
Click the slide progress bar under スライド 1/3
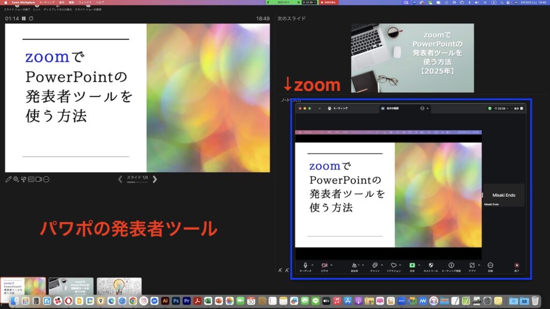[137, 182]
